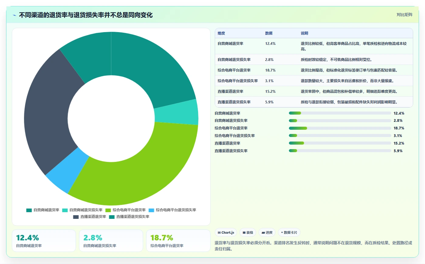Click the description starting 质检时效较稳定
The image size is (425, 264).
[x=336, y=60]
